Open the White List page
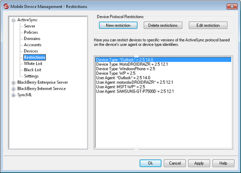This screenshot has height=173, width=241. pyautogui.click(x=33, y=63)
